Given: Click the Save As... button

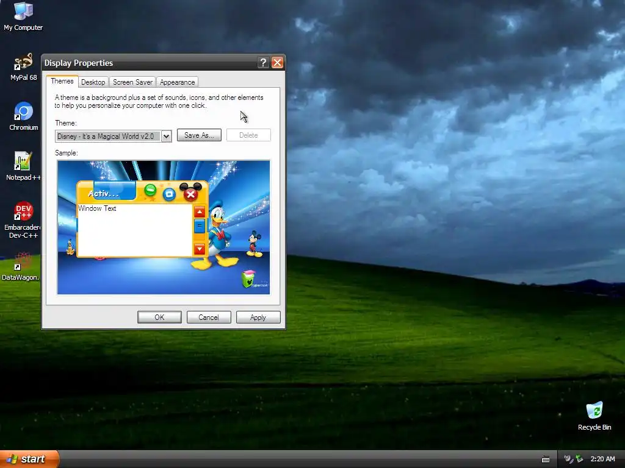Looking at the screenshot, I should [199, 135].
